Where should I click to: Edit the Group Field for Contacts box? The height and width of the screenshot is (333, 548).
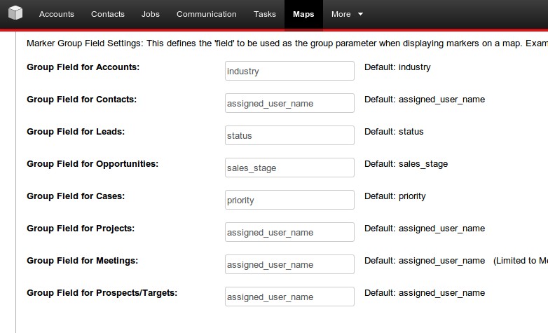coord(289,103)
